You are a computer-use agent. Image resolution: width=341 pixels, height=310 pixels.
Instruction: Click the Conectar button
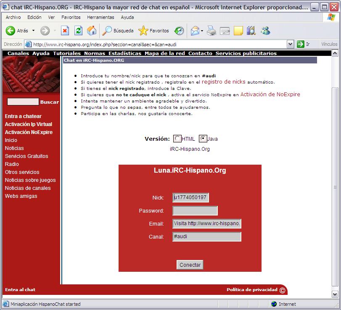(x=190, y=265)
